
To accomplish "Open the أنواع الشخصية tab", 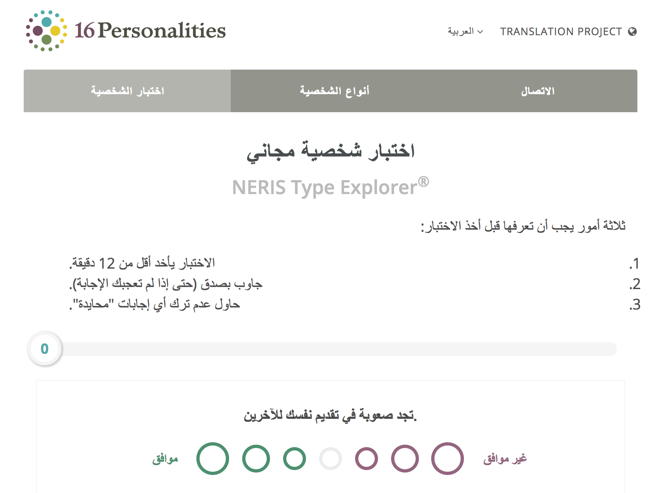I will pos(334,91).
